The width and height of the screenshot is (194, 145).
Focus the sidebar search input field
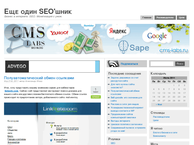(x=162, y=64)
